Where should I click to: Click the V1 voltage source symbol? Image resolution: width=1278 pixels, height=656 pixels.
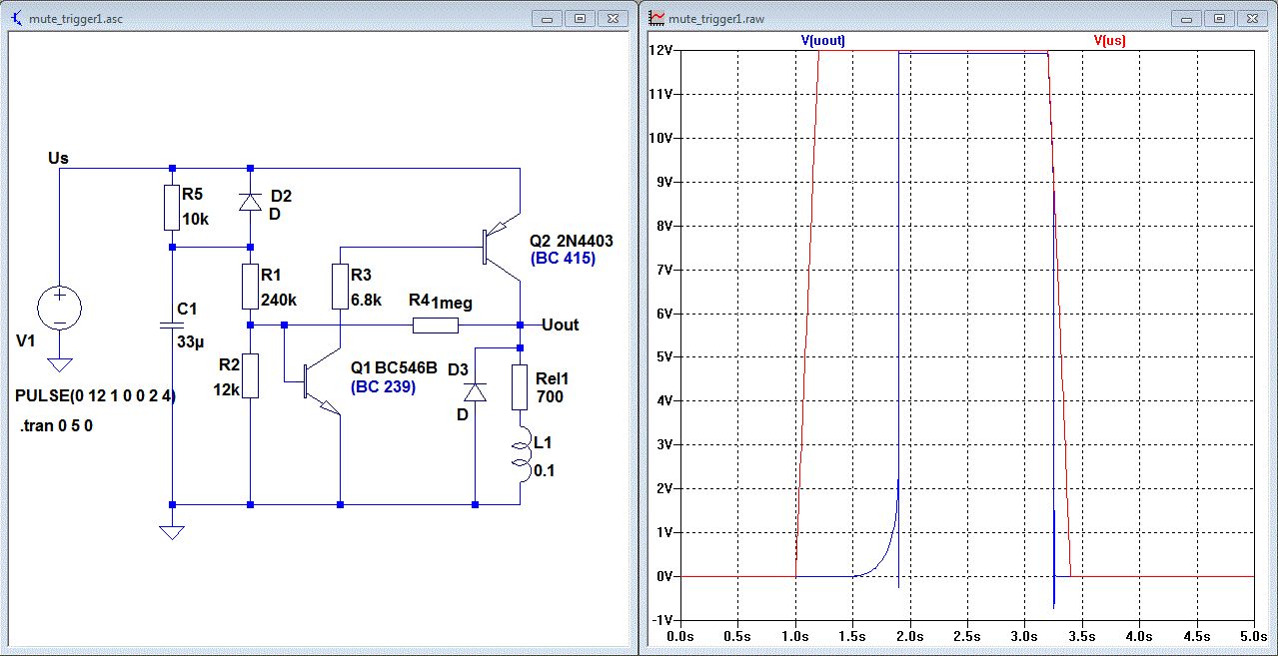(x=59, y=308)
